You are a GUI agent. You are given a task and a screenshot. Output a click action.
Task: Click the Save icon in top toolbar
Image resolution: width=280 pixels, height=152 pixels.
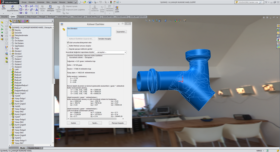point(90,2)
